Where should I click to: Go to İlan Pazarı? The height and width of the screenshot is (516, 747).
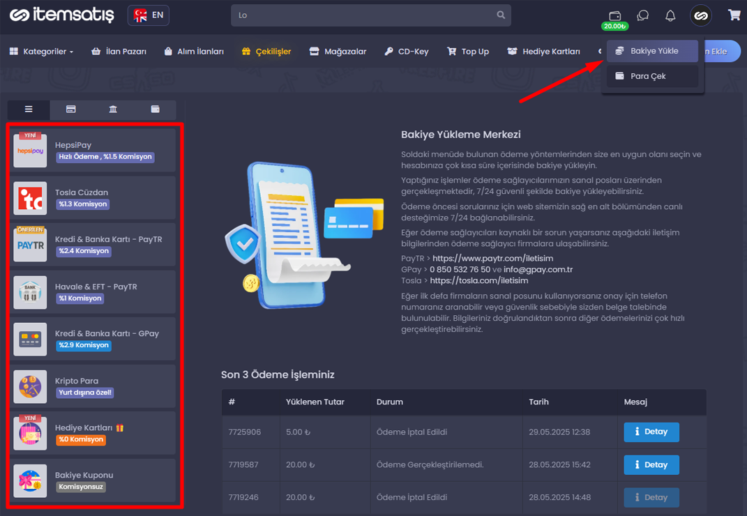(x=119, y=52)
